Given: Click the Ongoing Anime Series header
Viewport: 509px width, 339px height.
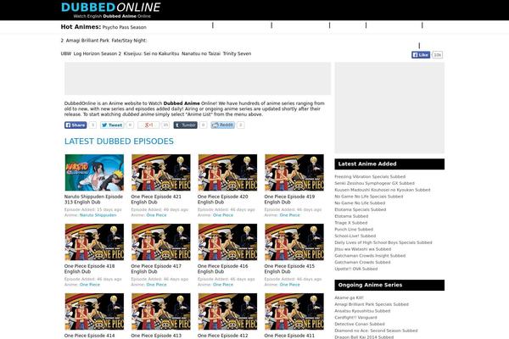Looking at the screenshot, I should pyautogui.click(x=389, y=285).
